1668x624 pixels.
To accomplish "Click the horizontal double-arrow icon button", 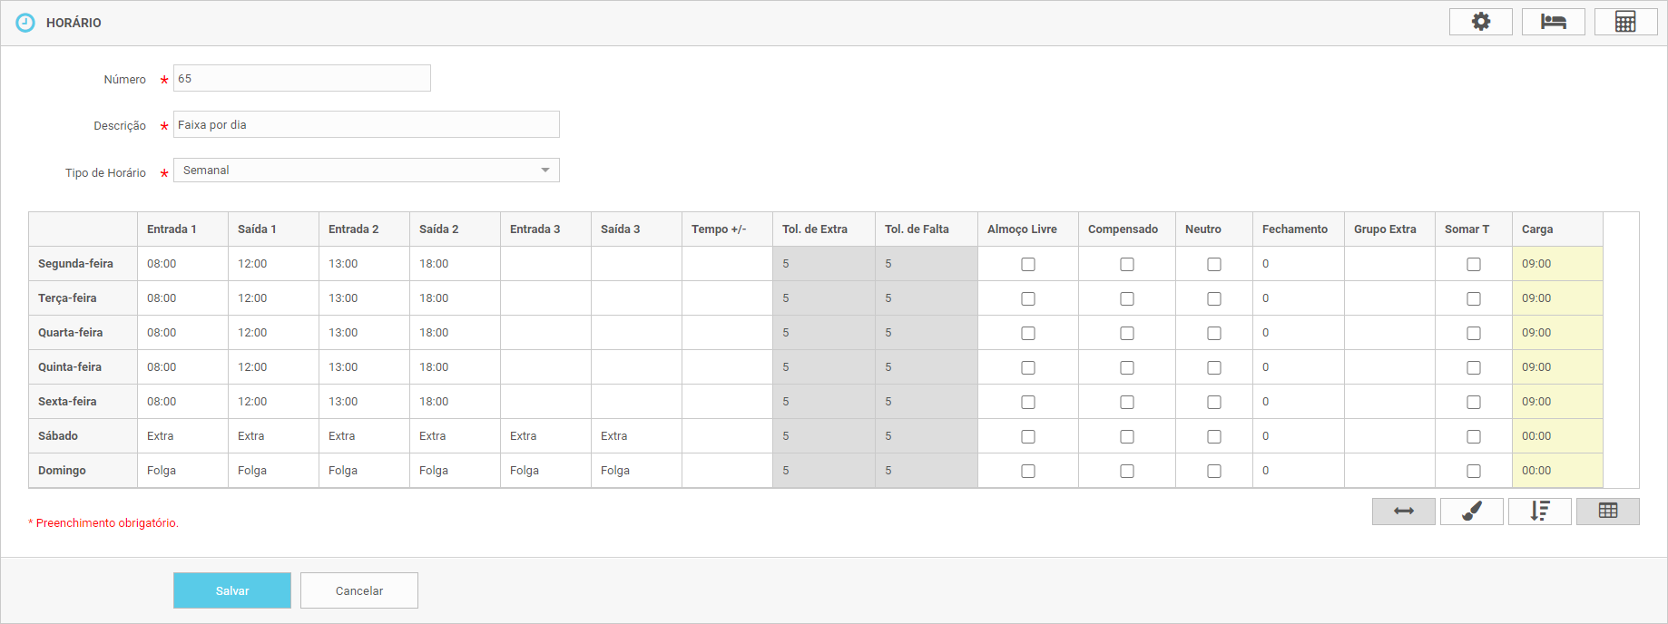I will pyautogui.click(x=1403, y=512).
